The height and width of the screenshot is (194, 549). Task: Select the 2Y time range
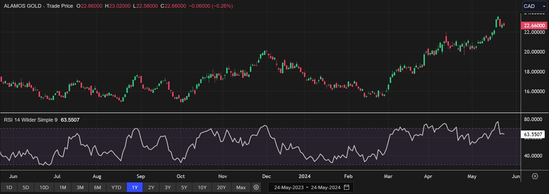click(x=151, y=187)
